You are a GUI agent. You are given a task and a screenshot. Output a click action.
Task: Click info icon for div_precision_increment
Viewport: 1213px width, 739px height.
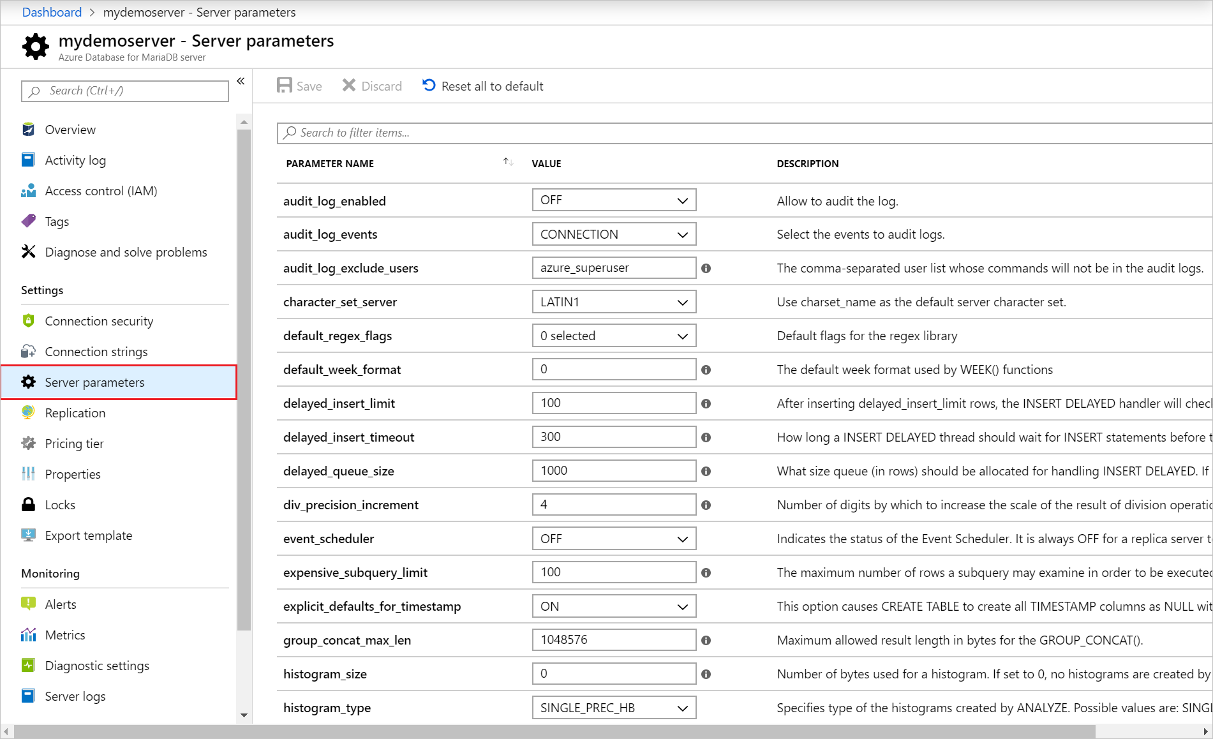pyautogui.click(x=706, y=505)
